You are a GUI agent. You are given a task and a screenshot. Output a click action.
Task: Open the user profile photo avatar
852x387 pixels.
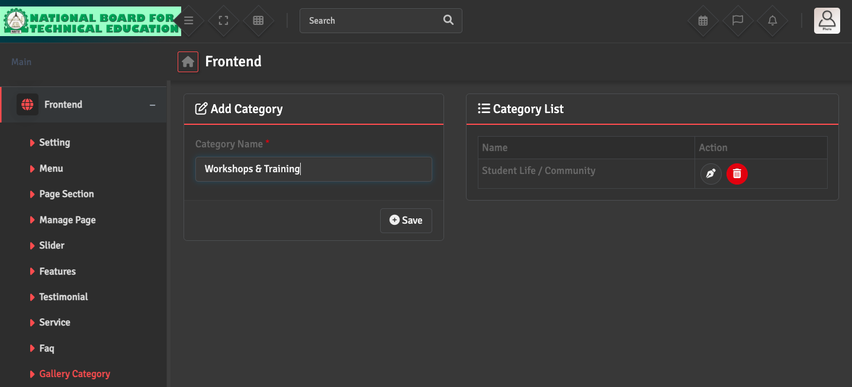[x=827, y=21]
